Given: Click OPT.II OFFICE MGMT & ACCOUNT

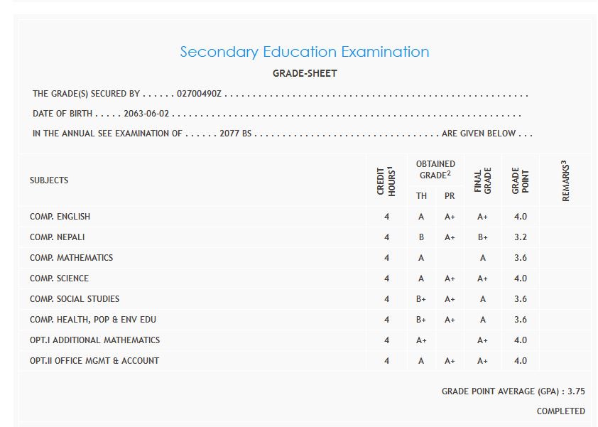Looking at the screenshot, I should point(94,361).
